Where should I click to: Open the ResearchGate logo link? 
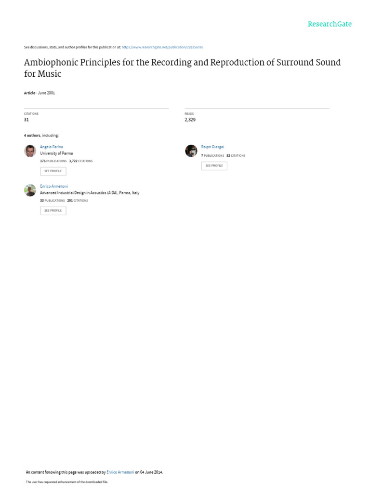tap(330, 24)
